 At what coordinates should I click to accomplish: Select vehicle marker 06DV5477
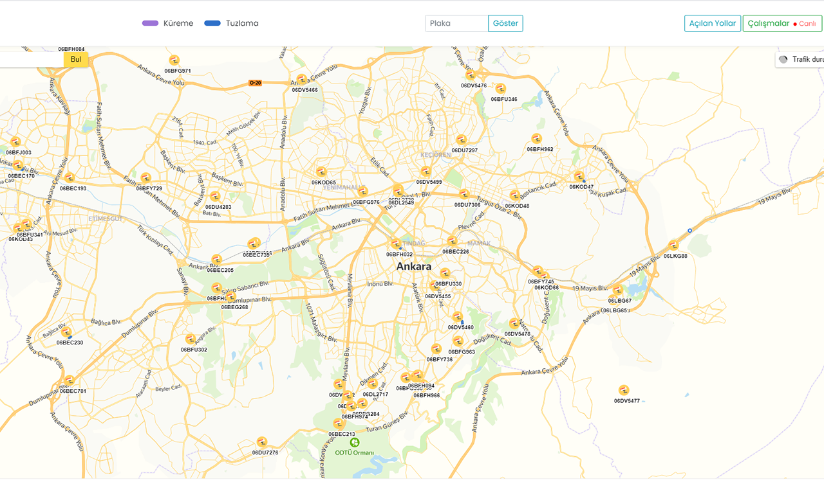623,390
